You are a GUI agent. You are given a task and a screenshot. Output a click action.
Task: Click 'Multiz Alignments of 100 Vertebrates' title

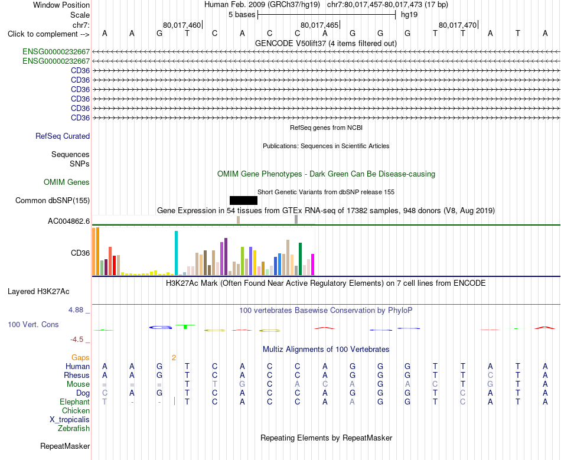point(326,350)
